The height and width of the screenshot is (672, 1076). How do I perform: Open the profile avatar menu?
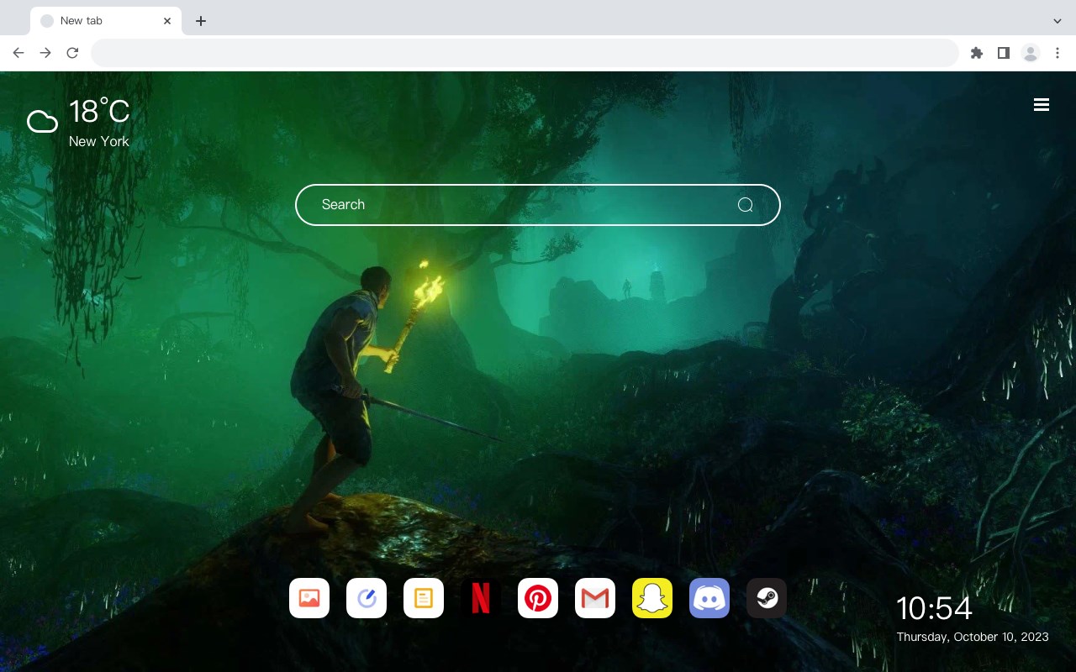pyautogui.click(x=1030, y=53)
